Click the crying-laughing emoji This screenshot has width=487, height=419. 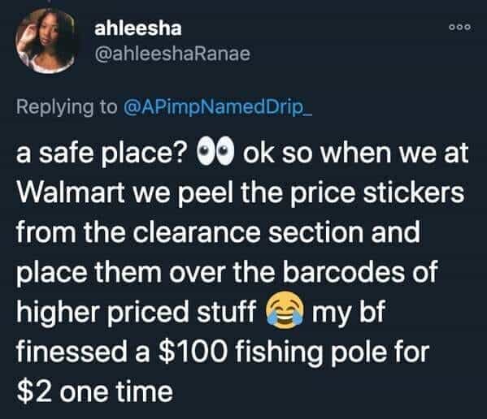click(285, 310)
